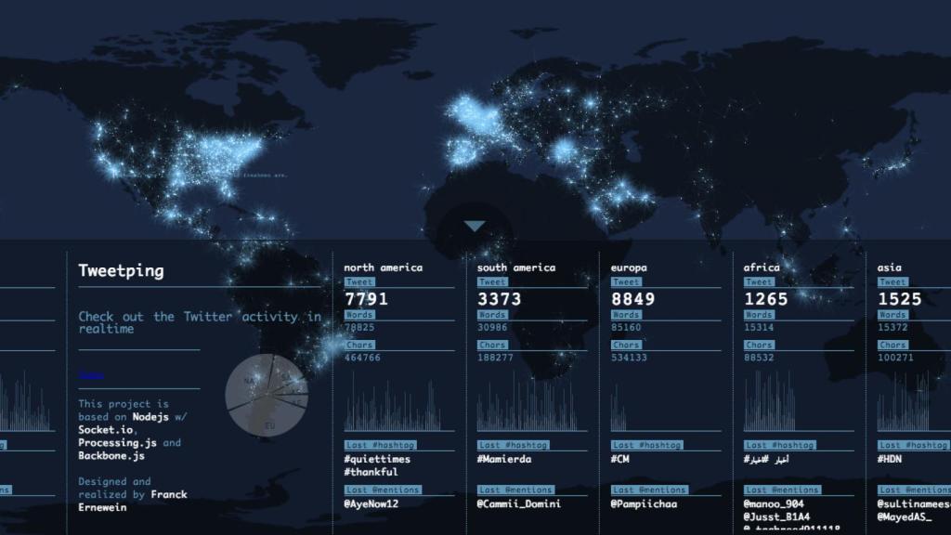Collapse the stats panel with the down arrow
Image resolution: width=951 pixels, height=535 pixels.
(x=475, y=227)
